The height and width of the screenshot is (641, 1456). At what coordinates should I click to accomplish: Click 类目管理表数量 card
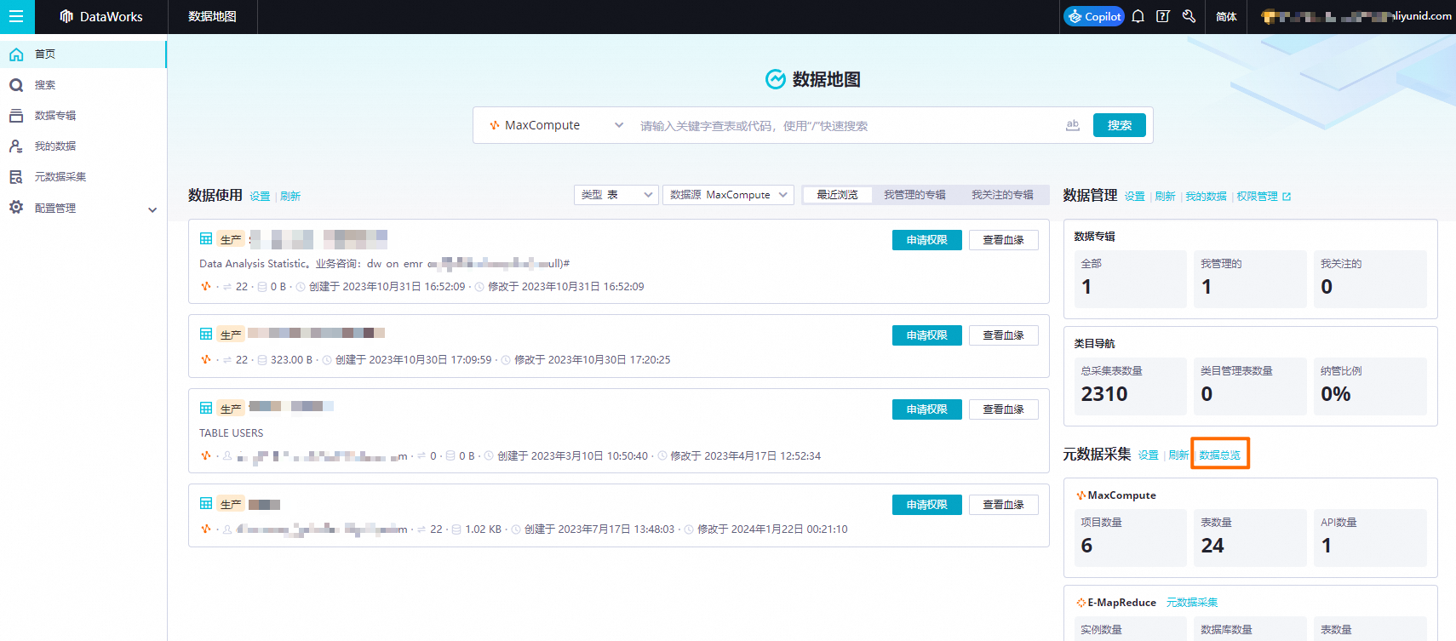(x=1251, y=386)
